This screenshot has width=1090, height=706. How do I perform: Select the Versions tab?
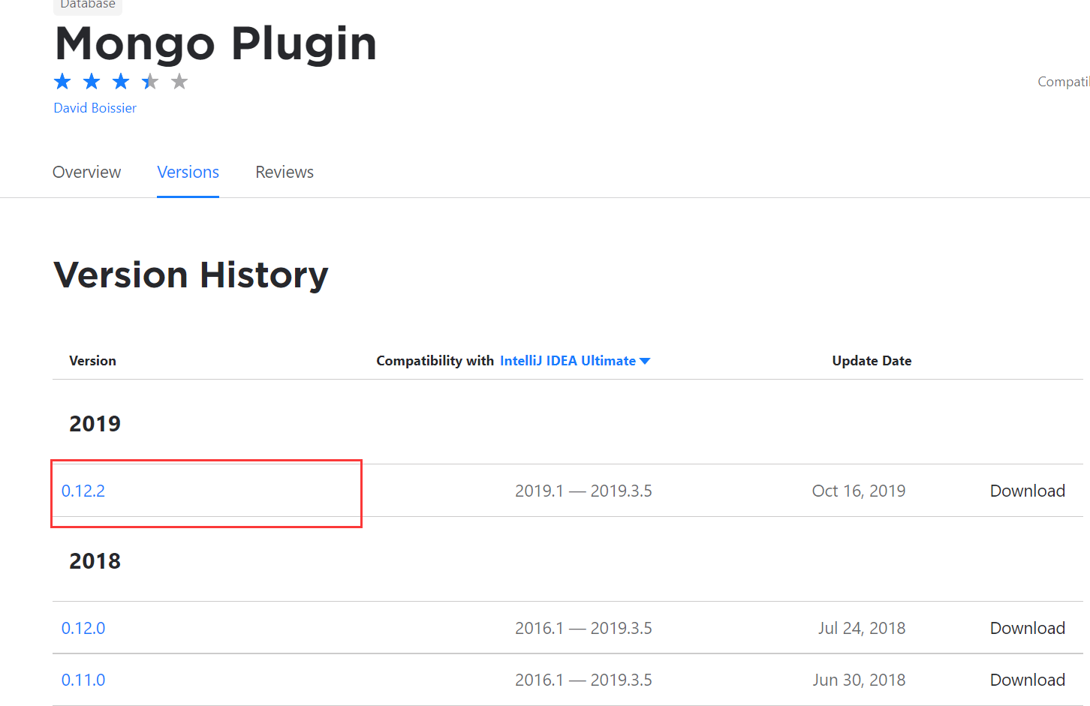click(x=188, y=172)
